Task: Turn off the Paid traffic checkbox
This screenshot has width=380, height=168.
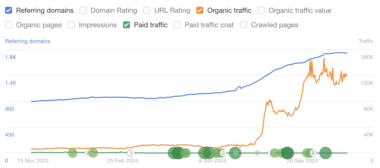Action: 126,25
